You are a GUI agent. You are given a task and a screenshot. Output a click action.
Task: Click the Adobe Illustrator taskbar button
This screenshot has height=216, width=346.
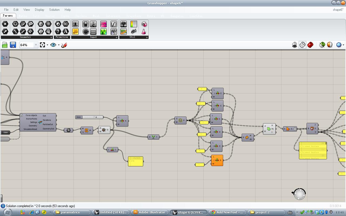tap(149, 212)
